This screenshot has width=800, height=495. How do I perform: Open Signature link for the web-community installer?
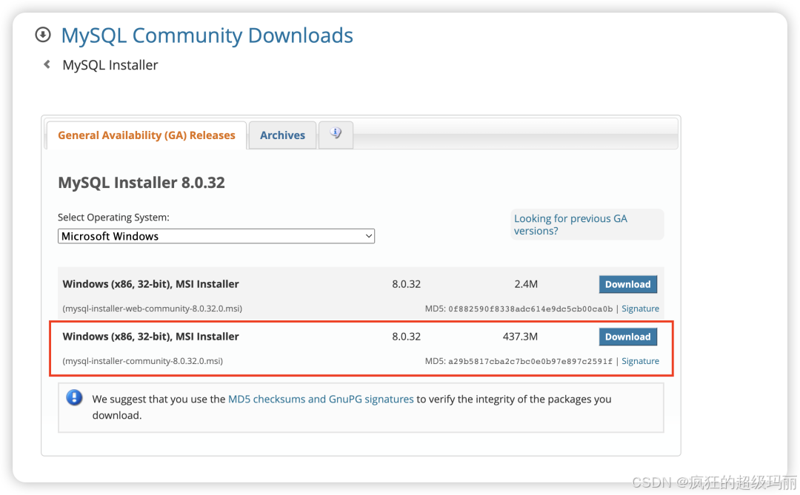click(x=640, y=309)
